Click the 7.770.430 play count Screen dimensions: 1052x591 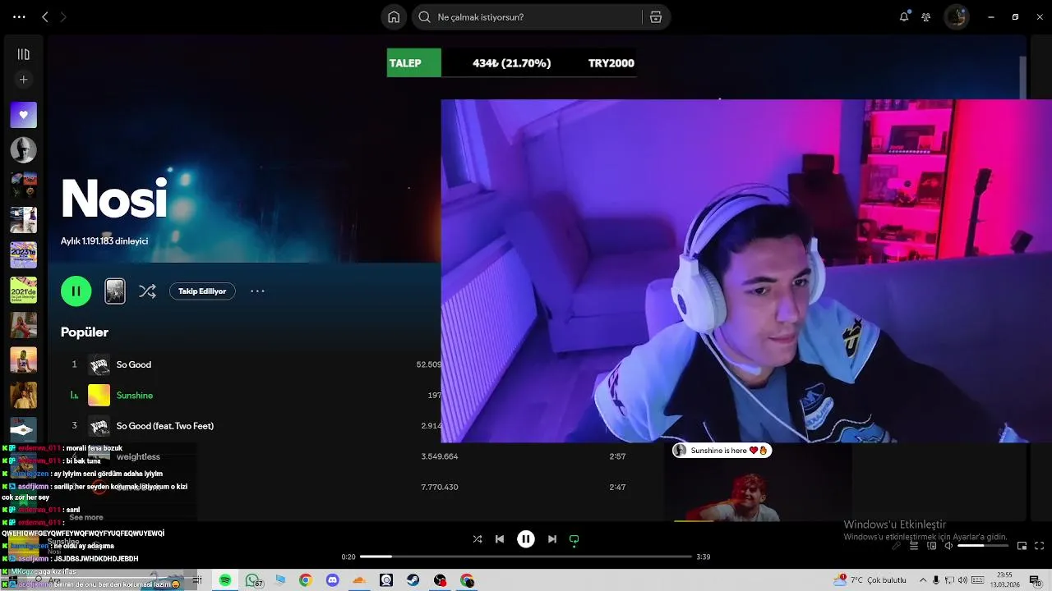click(440, 488)
